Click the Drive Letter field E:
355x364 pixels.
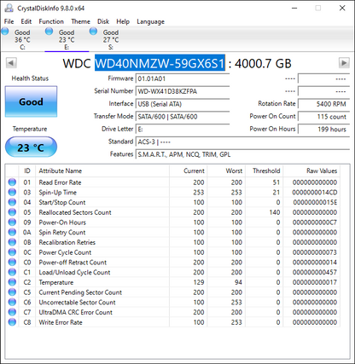coord(183,130)
